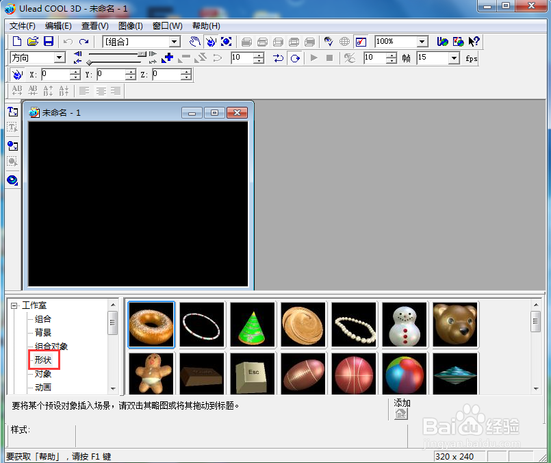Open the 100% zoom dropdown
Screen dimensions: 551x463
(x=422, y=42)
